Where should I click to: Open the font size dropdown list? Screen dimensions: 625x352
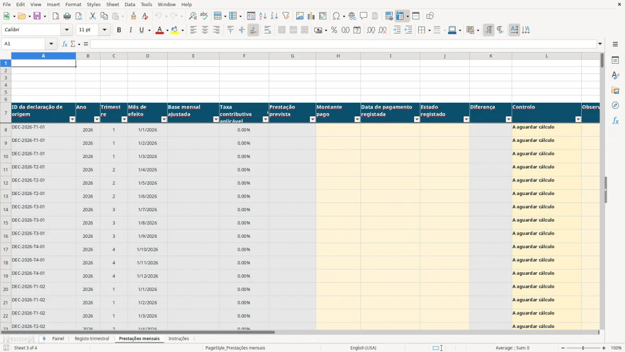coord(105,30)
